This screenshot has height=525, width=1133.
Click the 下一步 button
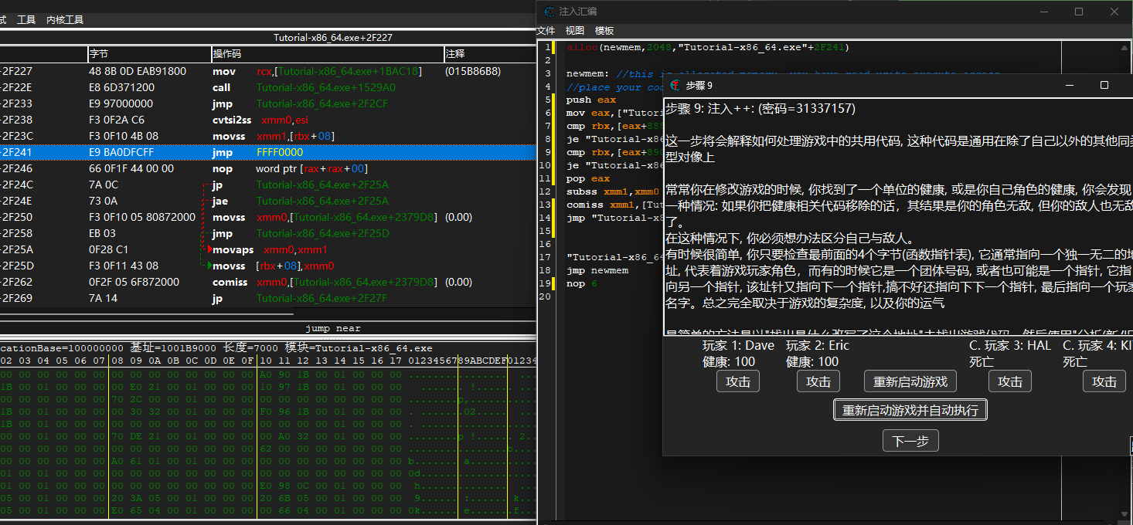point(910,440)
